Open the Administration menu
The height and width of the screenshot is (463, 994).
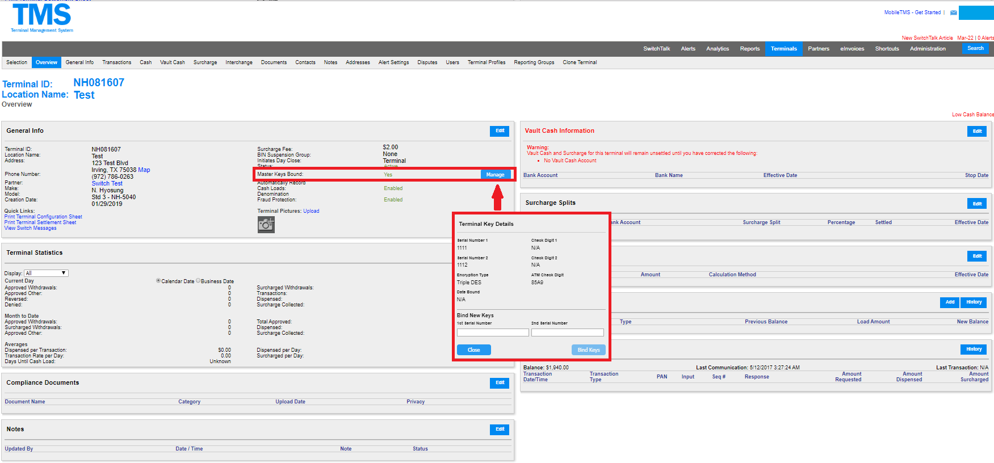coord(928,49)
